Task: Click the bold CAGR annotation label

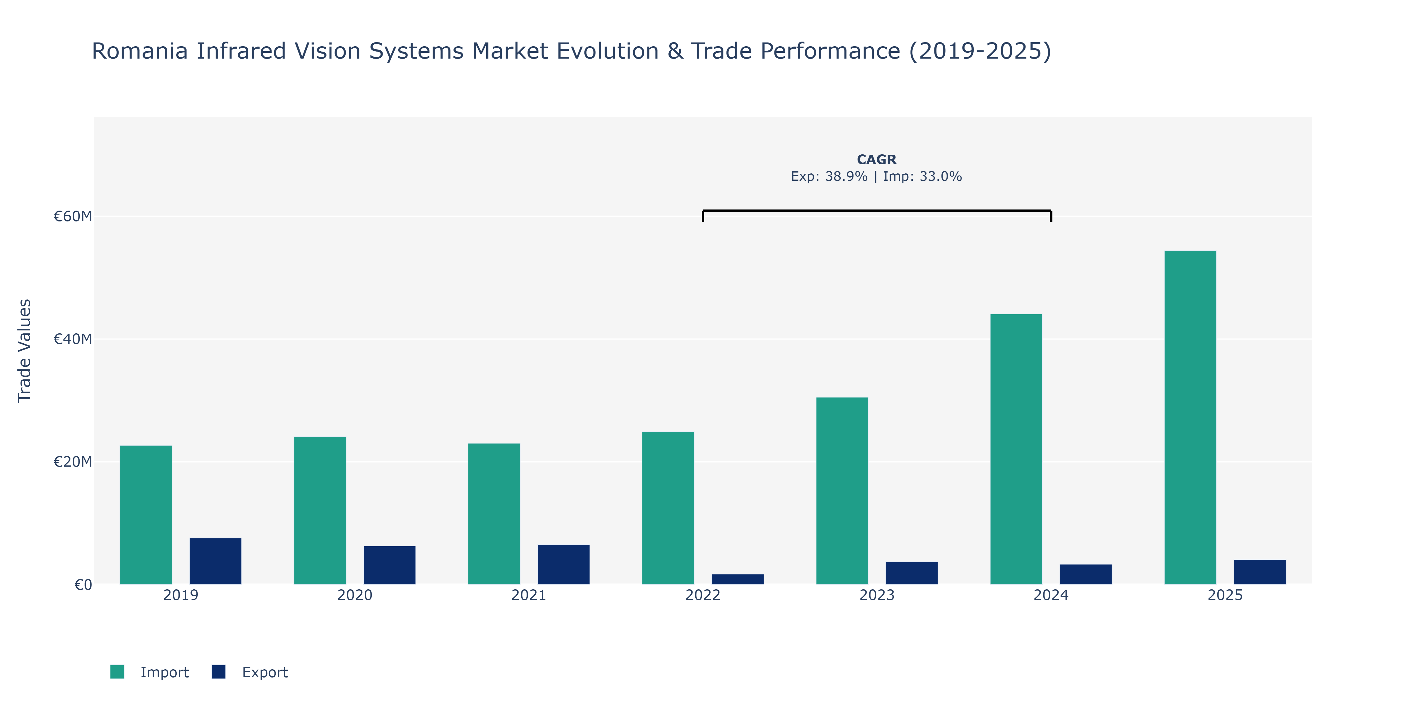Action: pos(877,159)
